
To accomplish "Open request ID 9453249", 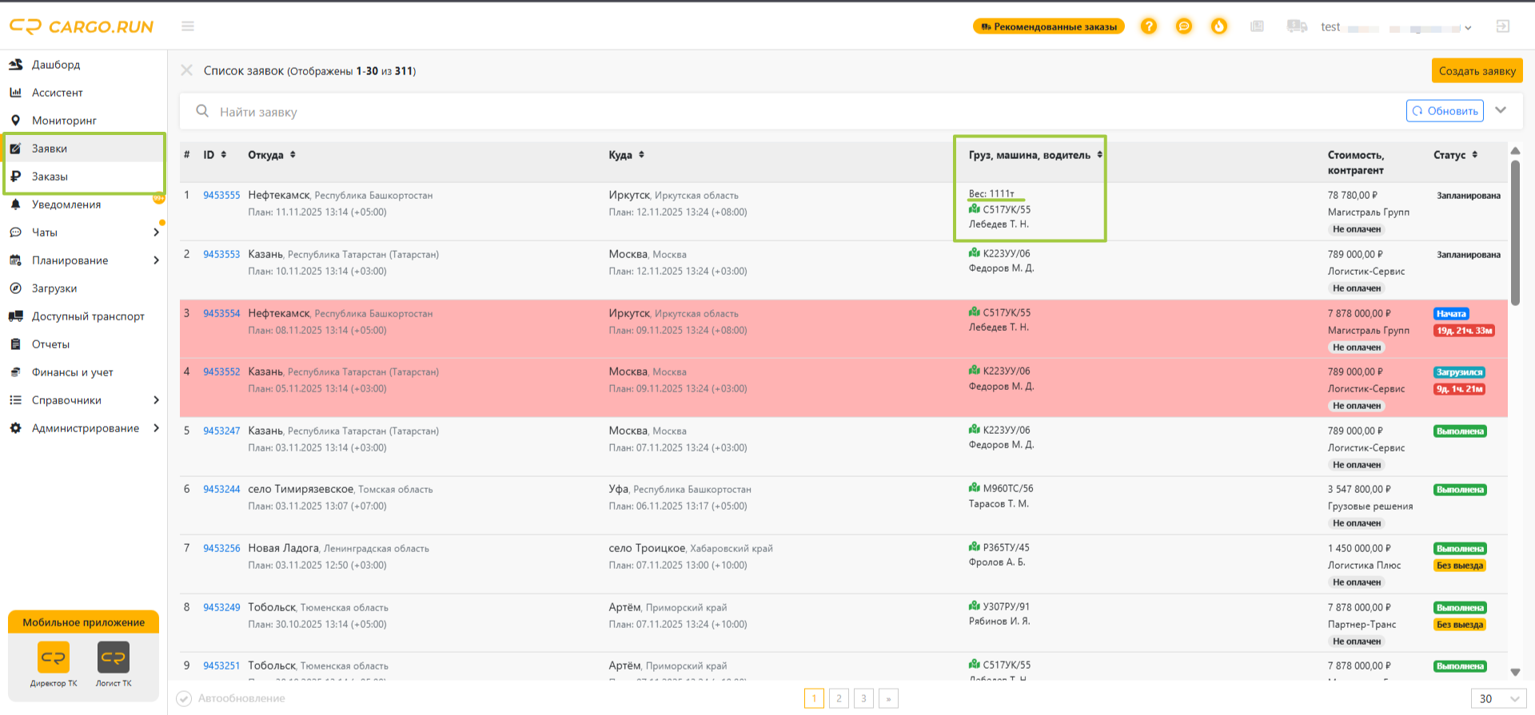I will [x=221, y=607].
